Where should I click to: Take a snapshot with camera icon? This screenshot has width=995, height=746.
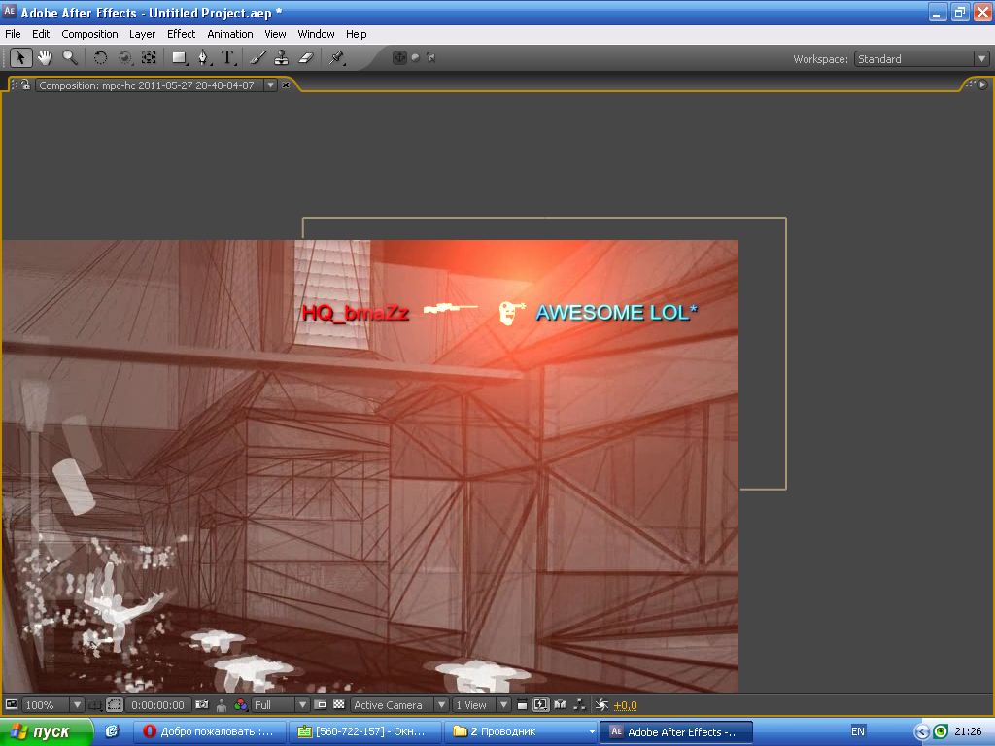pyautogui.click(x=202, y=705)
